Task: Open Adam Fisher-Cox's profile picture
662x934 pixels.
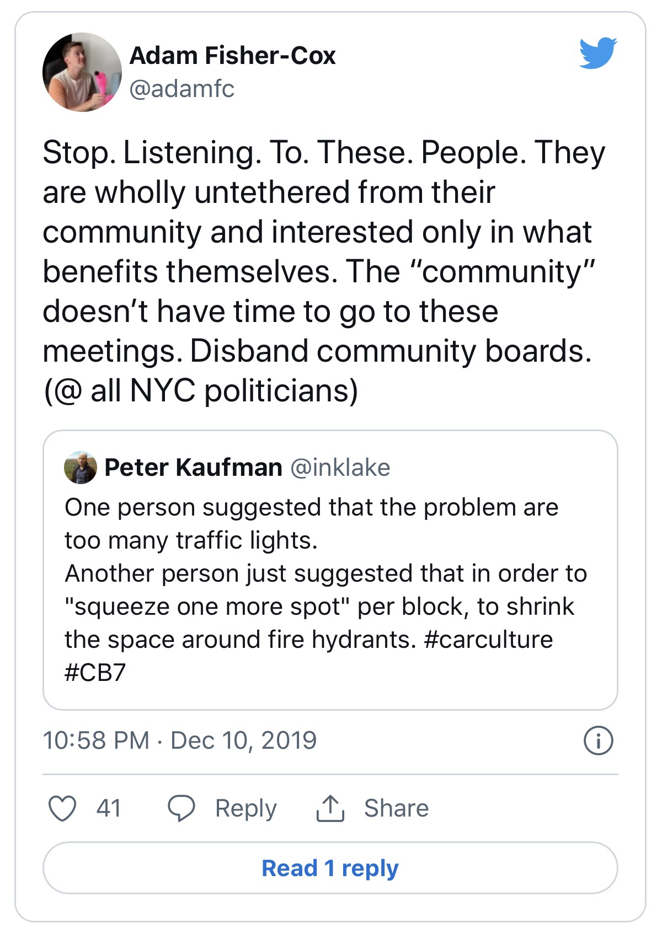Action: point(82,72)
